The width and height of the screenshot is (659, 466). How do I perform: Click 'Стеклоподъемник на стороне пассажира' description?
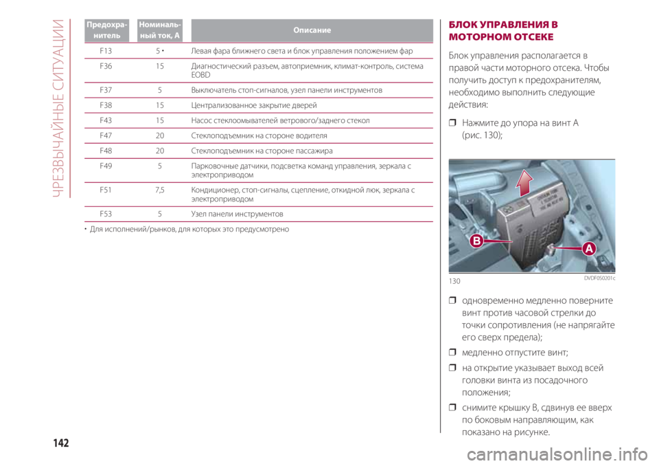click(262, 151)
